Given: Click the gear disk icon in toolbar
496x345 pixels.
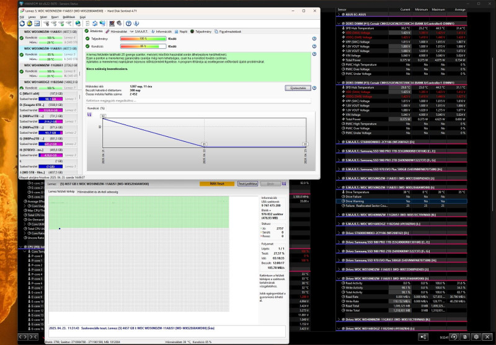Looking at the screenshot, I should 119,24.
